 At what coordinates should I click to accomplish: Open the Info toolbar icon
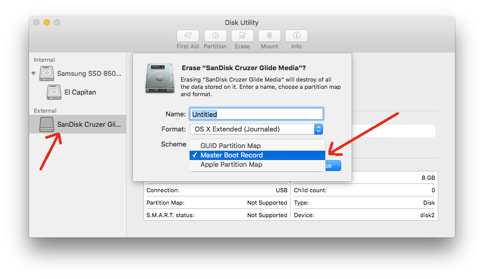tap(297, 36)
